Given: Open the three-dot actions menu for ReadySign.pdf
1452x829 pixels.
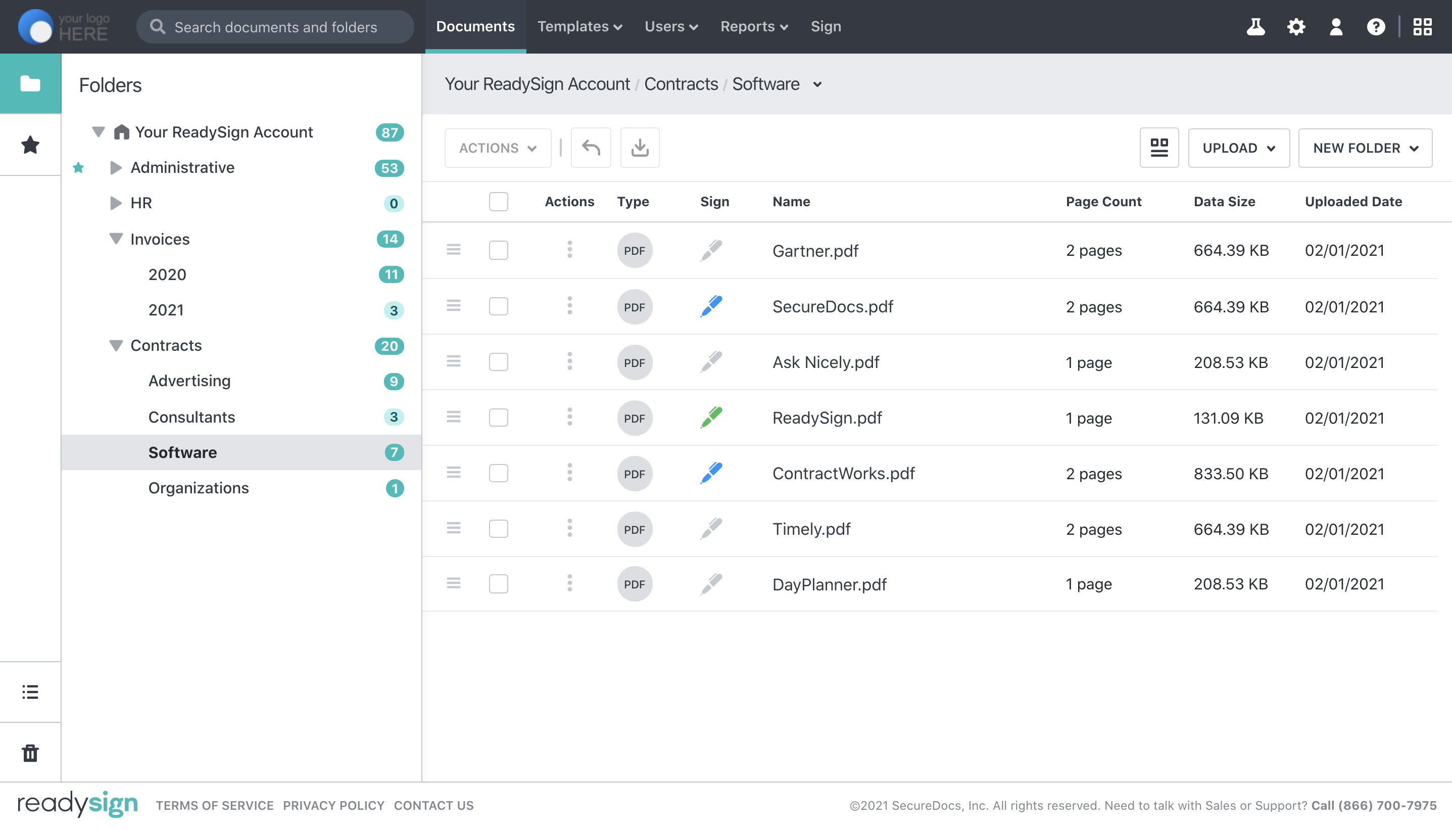Looking at the screenshot, I should point(569,417).
